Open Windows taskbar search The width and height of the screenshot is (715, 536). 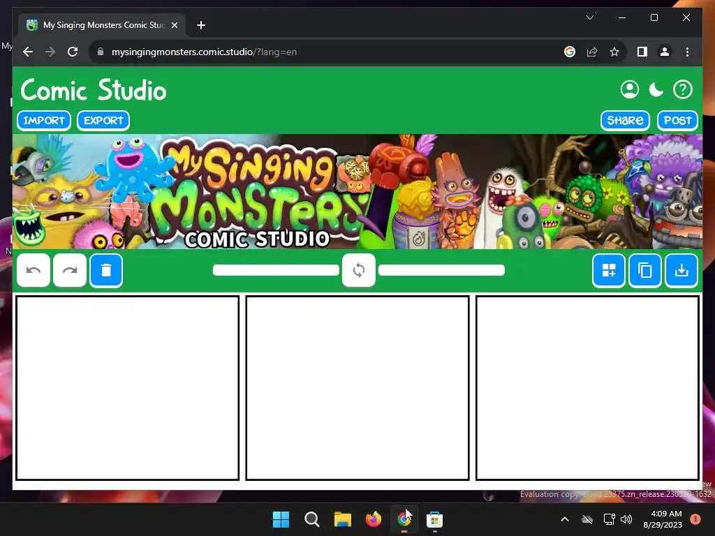tap(312, 519)
